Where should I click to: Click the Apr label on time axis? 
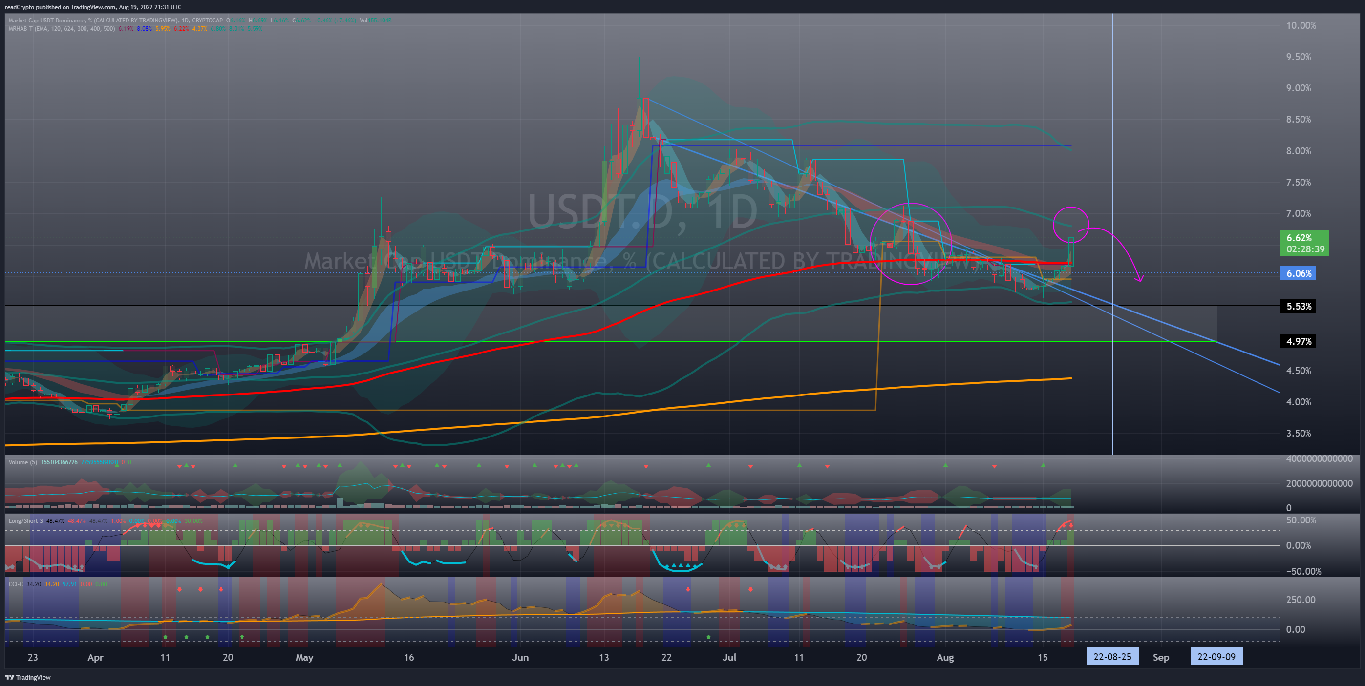point(95,657)
